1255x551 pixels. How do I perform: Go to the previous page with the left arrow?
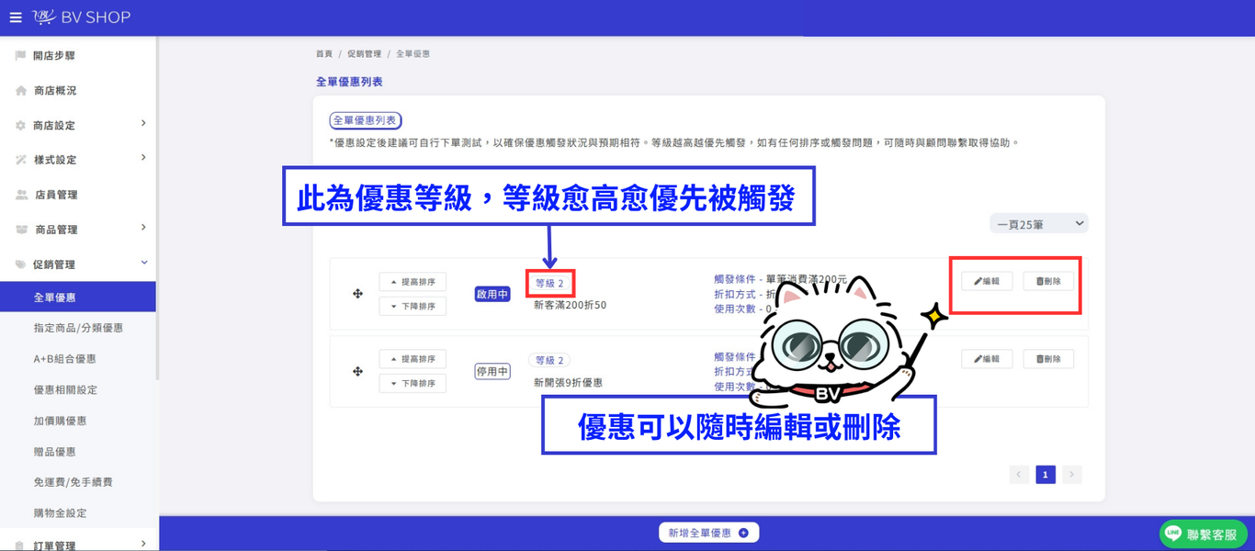1019,475
